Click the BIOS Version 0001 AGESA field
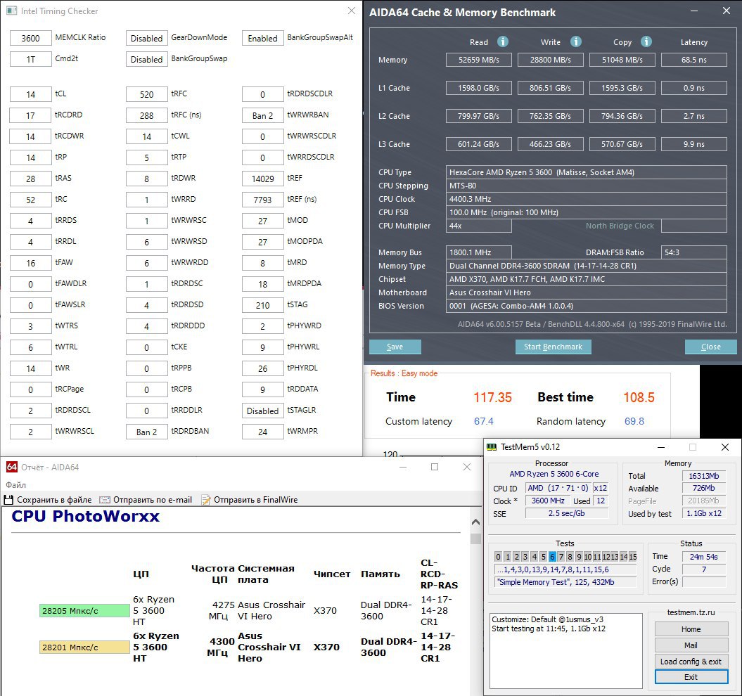 [587, 306]
